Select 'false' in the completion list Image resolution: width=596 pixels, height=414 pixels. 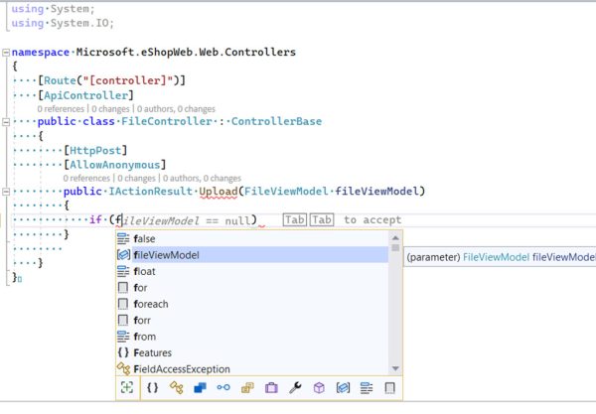[252, 239]
